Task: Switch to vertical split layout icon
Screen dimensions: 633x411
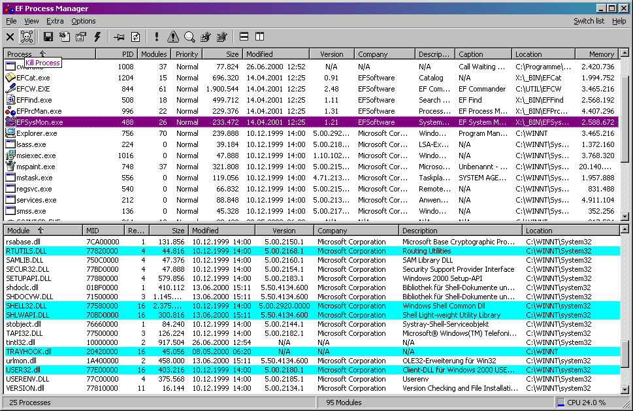Action: pos(259,37)
